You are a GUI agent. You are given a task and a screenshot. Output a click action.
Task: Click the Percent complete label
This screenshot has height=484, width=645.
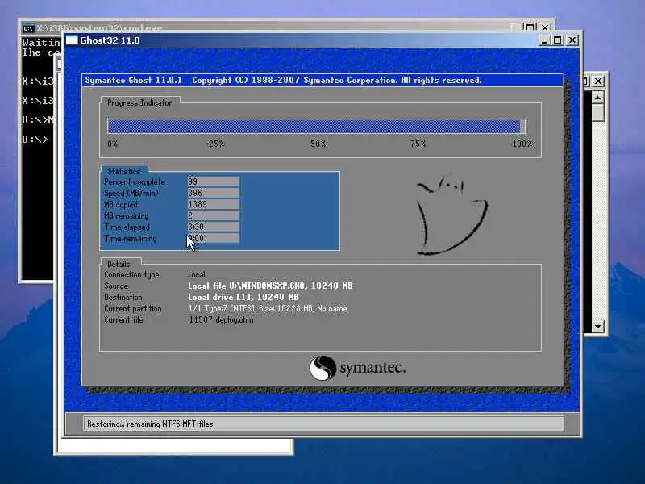pos(135,182)
